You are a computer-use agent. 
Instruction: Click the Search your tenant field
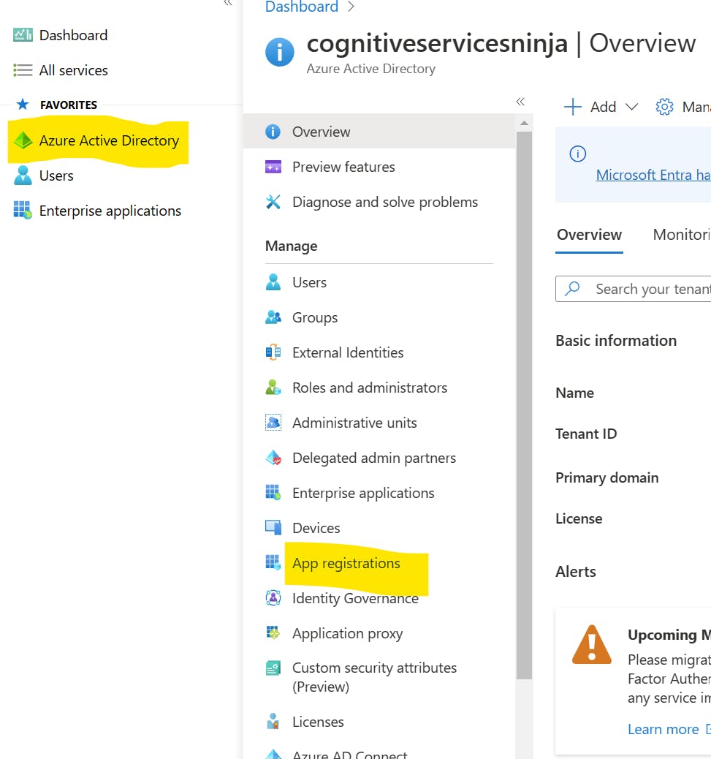coord(633,289)
